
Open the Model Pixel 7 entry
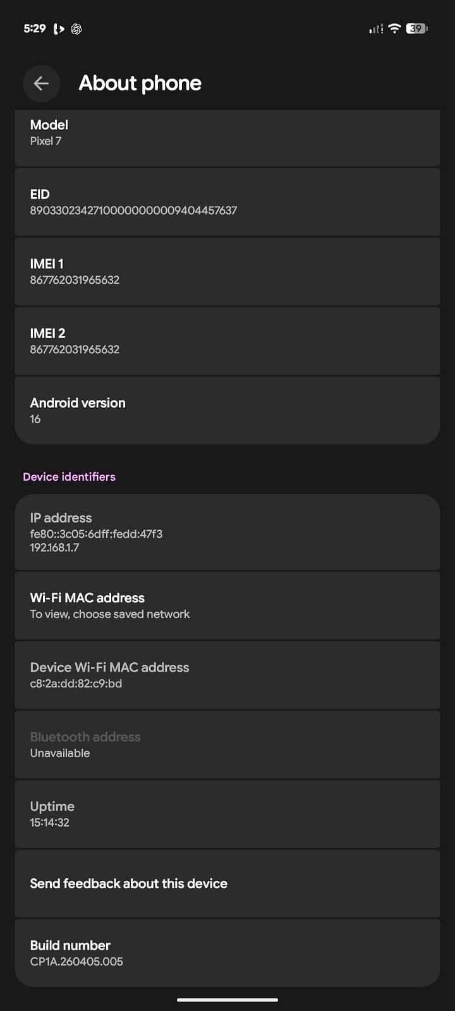coord(227,138)
